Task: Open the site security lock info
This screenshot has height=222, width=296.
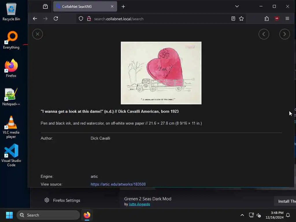Action: (89, 19)
